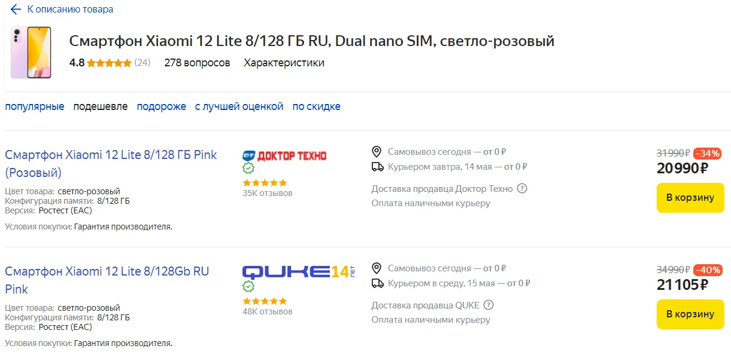Click the QUKE verified checkmark badge
Image resolution: width=731 pixels, height=361 pixels.
tap(248, 287)
